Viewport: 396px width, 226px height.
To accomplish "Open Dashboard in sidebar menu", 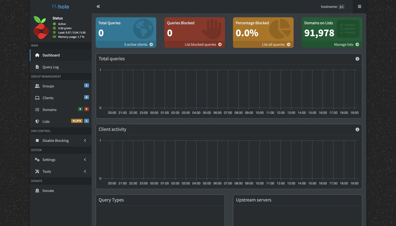I will tap(61, 55).
